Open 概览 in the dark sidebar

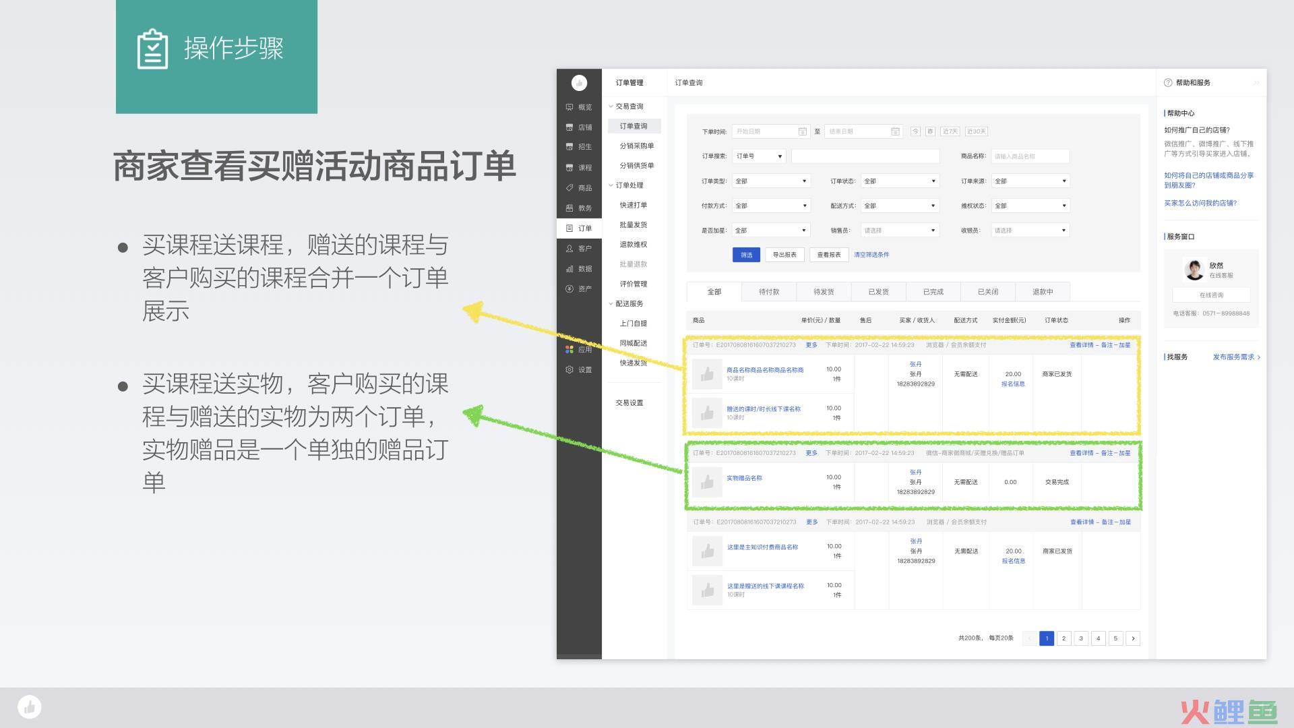pyautogui.click(x=579, y=107)
